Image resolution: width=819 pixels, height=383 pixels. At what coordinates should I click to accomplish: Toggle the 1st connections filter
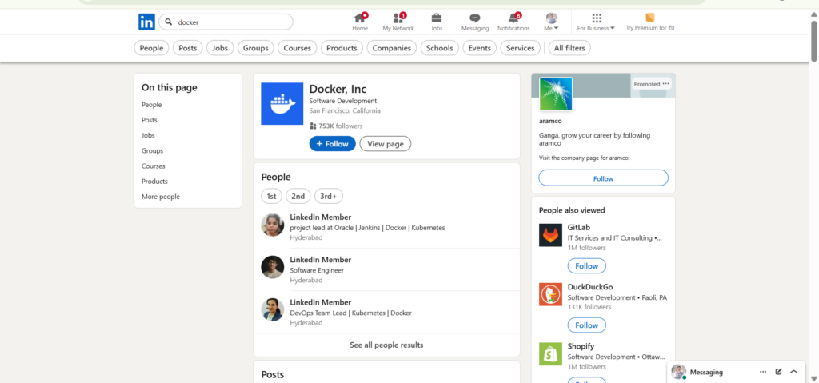[x=271, y=196]
